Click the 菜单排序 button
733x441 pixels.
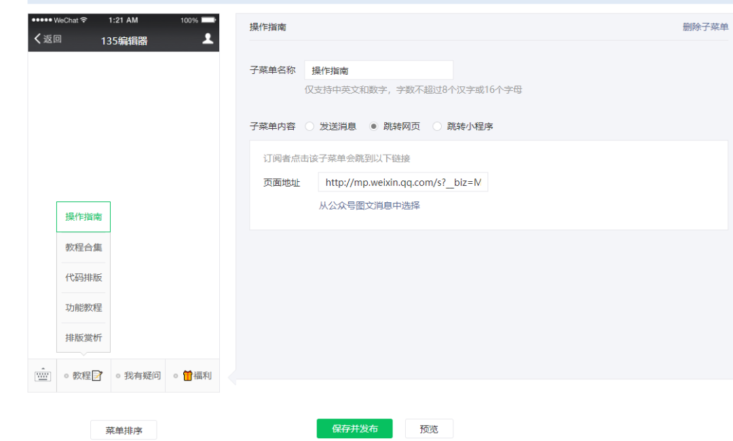click(x=124, y=429)
